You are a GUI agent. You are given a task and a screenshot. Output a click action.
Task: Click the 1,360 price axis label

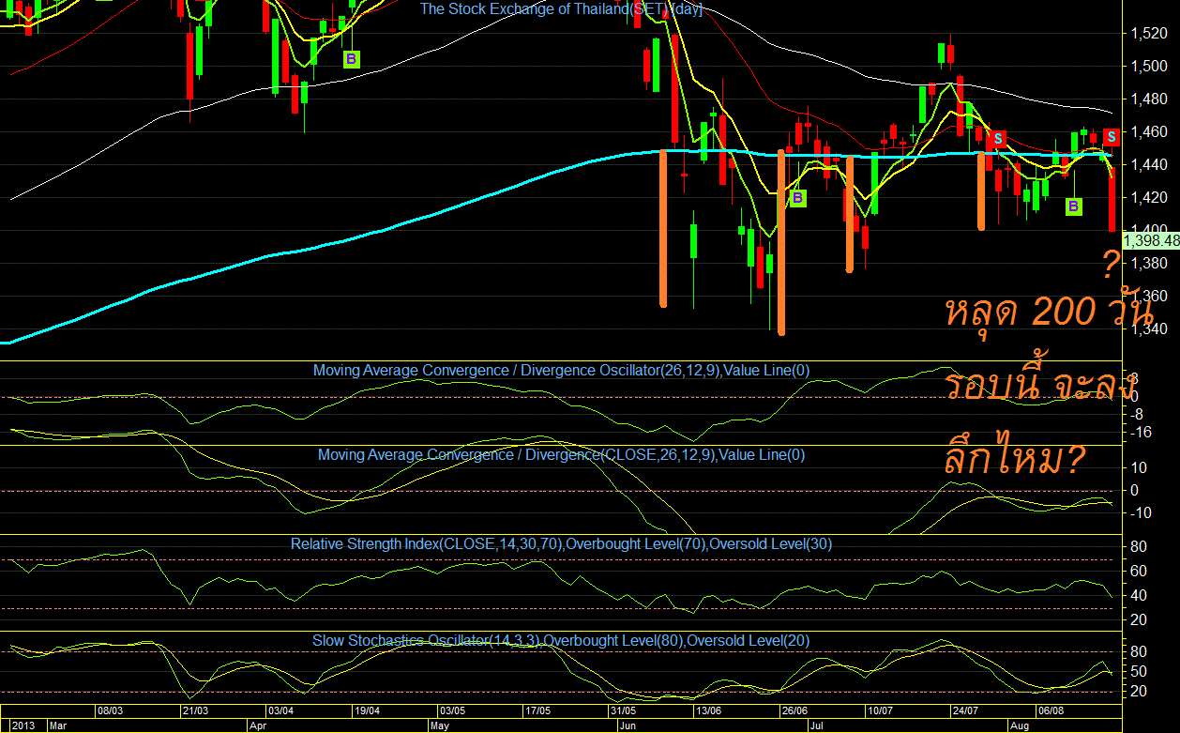pyautogui.click(x=1147, y=297)
